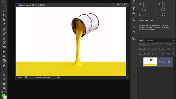176x99 pixels.
Task: Toggle lock position
Action: click(153, 54)
